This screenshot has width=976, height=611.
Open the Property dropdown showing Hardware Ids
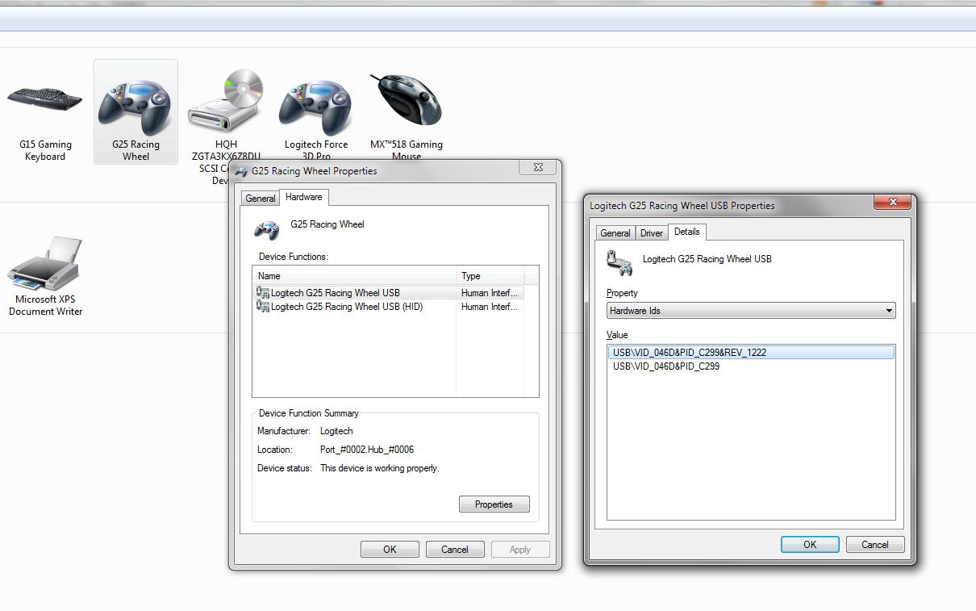751,311
